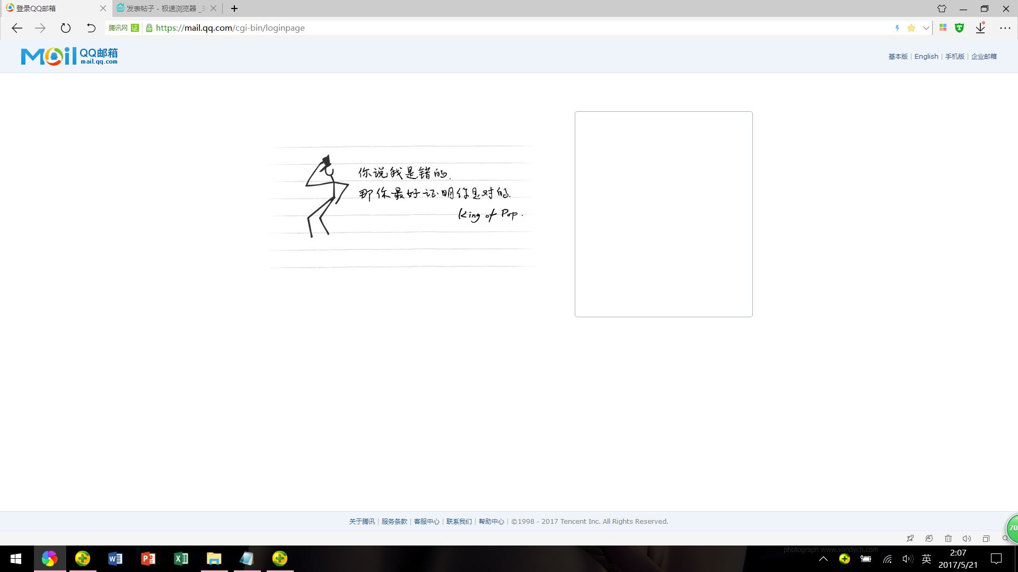Click the QQ邮箱 Mail logo
Viewport: 1018px width, 572px height.
tap(69, 56)
